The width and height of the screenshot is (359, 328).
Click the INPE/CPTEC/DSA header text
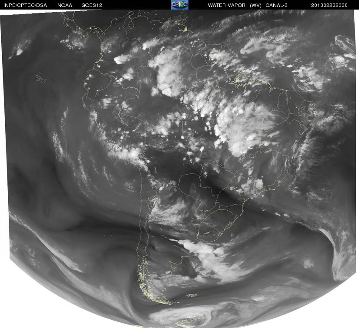[x=25, y=5]
